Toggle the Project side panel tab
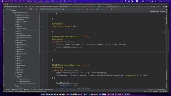 coord(4,11)
